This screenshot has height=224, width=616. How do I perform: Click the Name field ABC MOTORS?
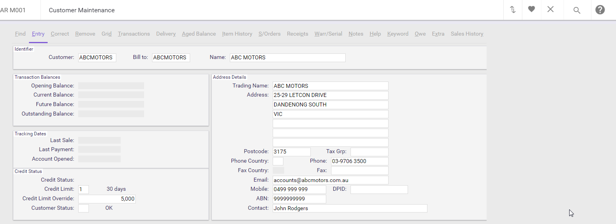click(x=288, y=57)
